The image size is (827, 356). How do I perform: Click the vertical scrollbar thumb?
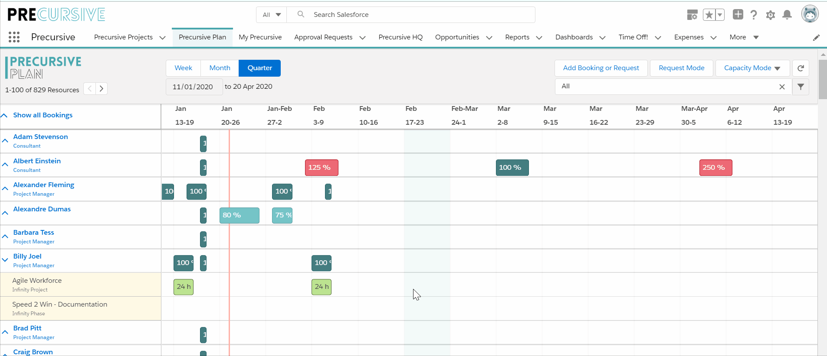coord(823,80)
